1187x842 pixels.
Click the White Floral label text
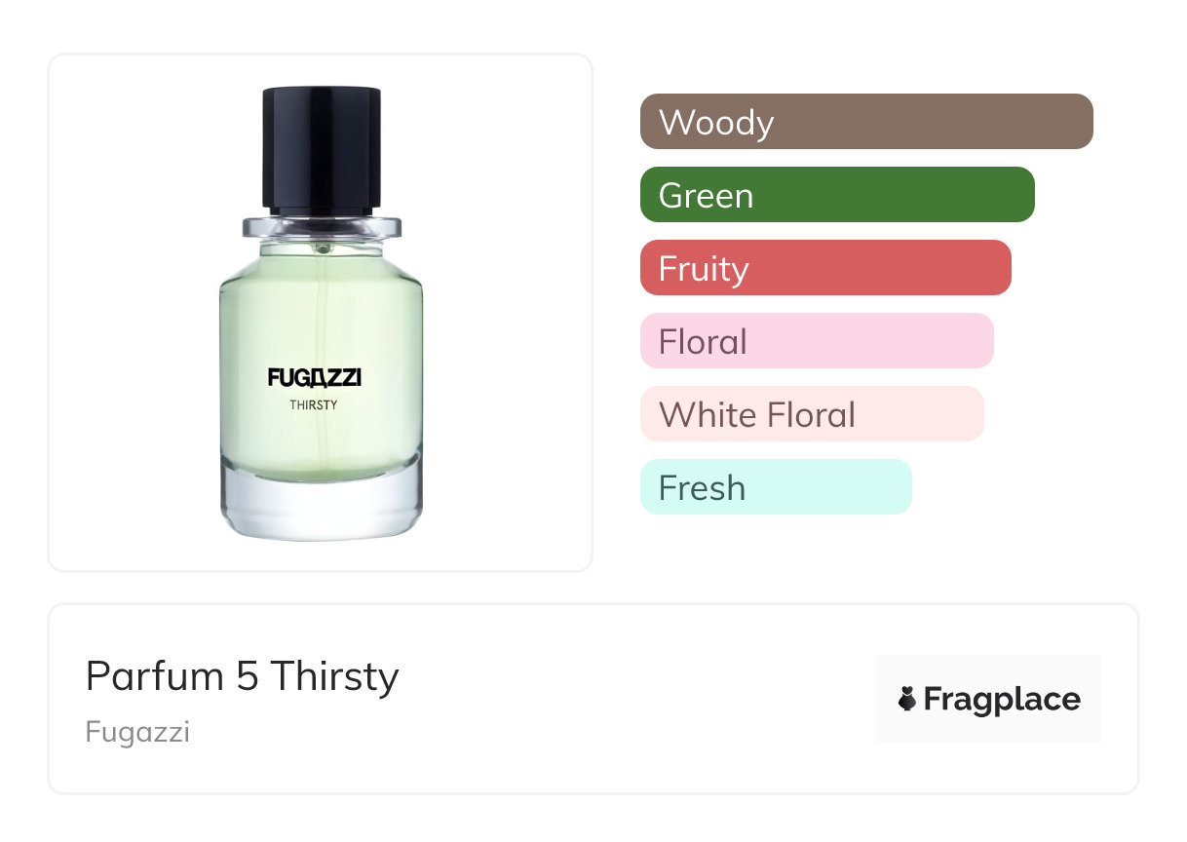tap(756, 415)
